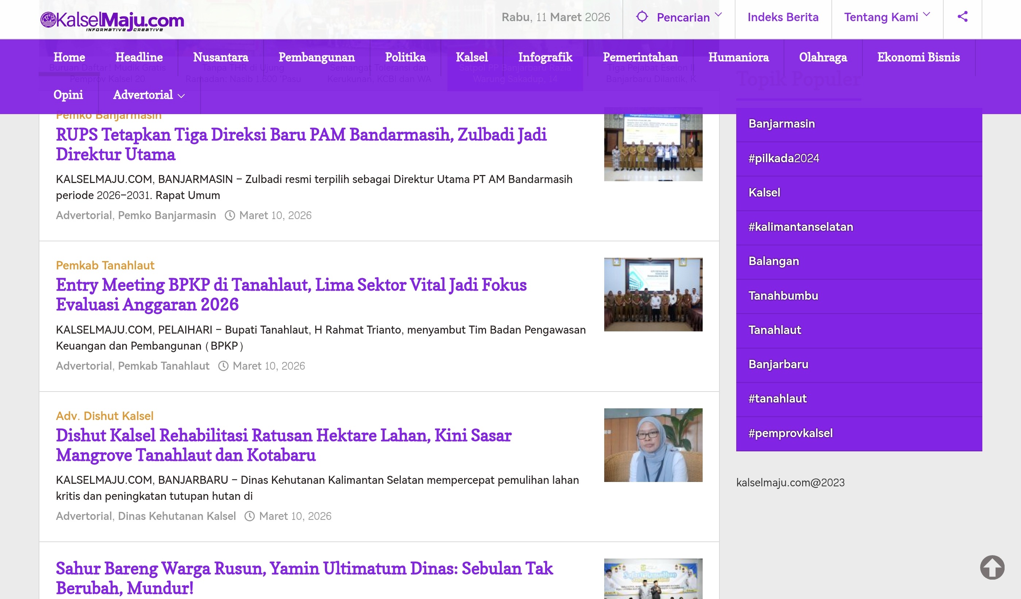1021x599 pixels.
Task: Click the Maret 10, 2026 date of Dishut article
Action: tap(295, 516)
